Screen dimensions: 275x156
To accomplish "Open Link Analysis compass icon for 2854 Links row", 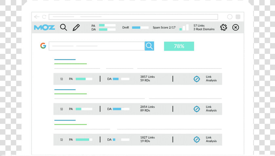I will (197, 109).
